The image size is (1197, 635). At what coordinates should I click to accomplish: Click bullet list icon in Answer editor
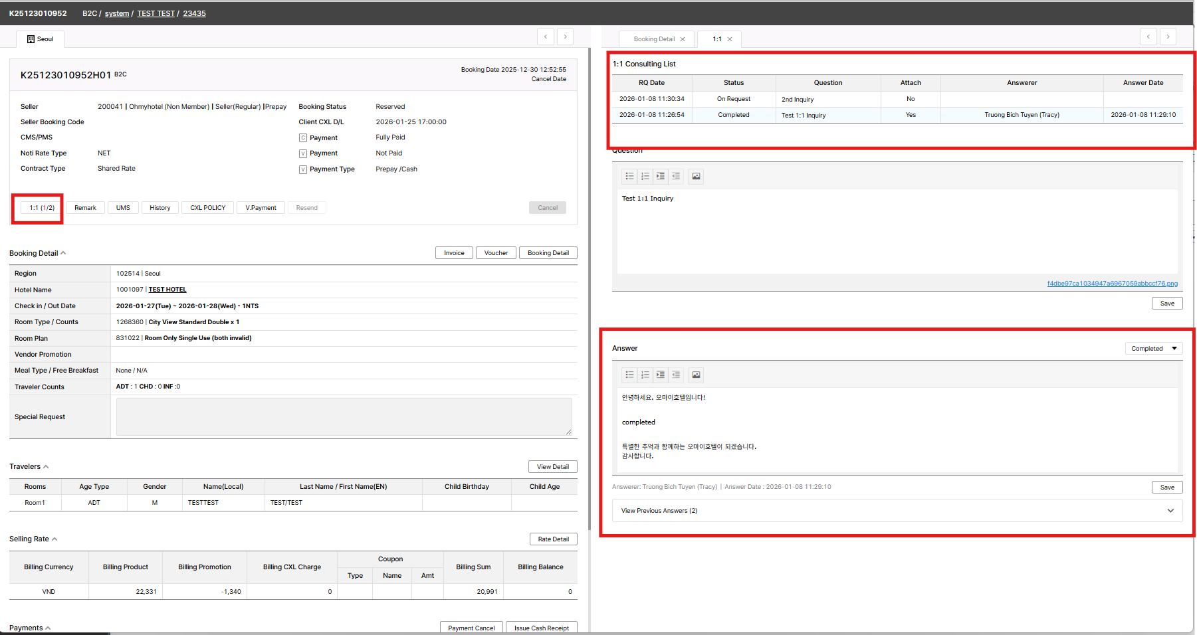[629, 375]
